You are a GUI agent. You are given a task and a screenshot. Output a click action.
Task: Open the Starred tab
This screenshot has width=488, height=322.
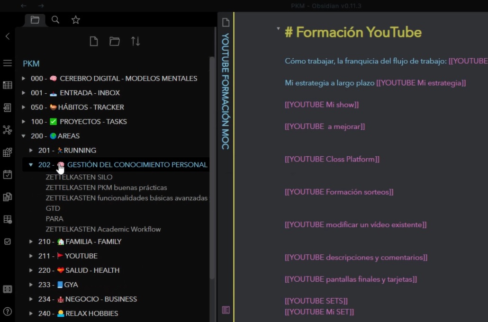(x=76, y=20)
